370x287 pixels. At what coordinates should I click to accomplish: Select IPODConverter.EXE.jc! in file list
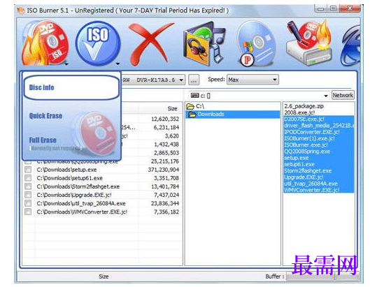click(312, 132)
